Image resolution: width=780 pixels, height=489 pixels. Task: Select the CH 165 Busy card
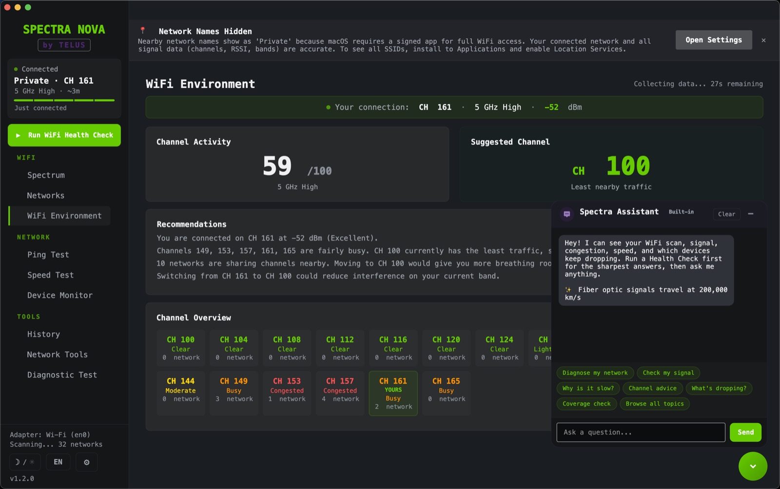pyautogui.click(x=447, y=394)
